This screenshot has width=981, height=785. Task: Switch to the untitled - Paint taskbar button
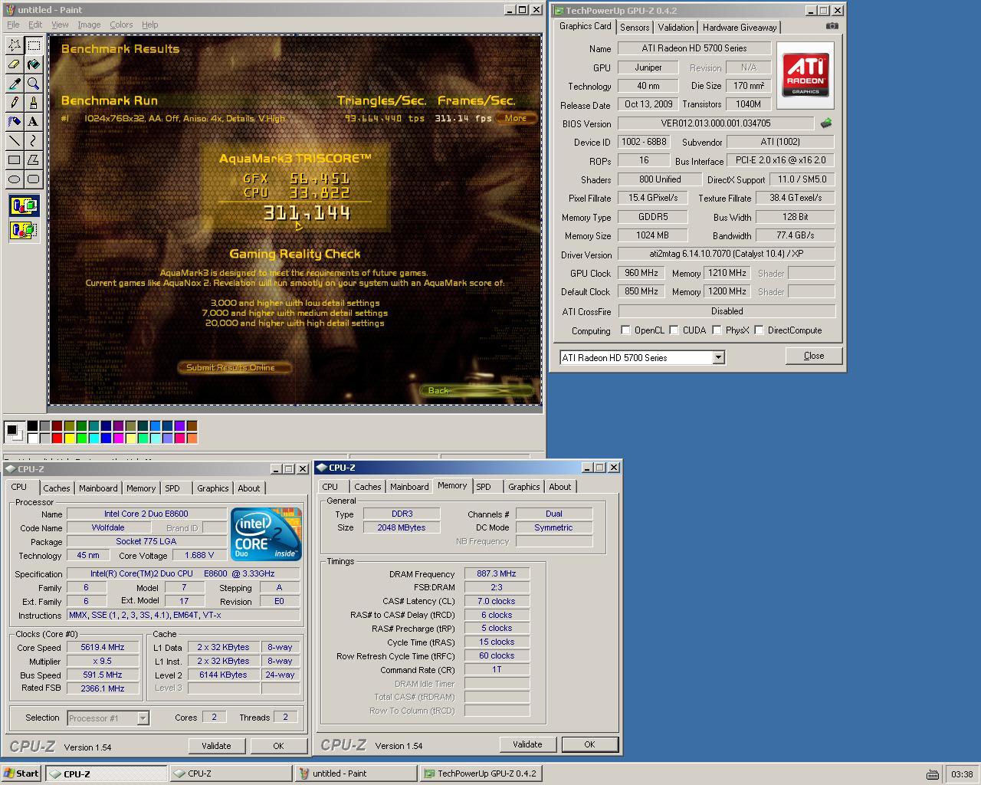[x=356, y=774]
